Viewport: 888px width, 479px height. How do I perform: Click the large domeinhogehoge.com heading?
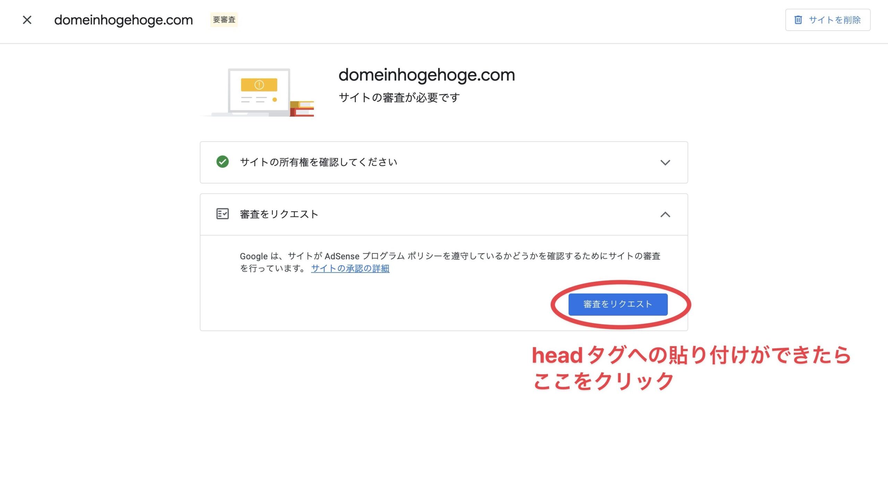427,75
